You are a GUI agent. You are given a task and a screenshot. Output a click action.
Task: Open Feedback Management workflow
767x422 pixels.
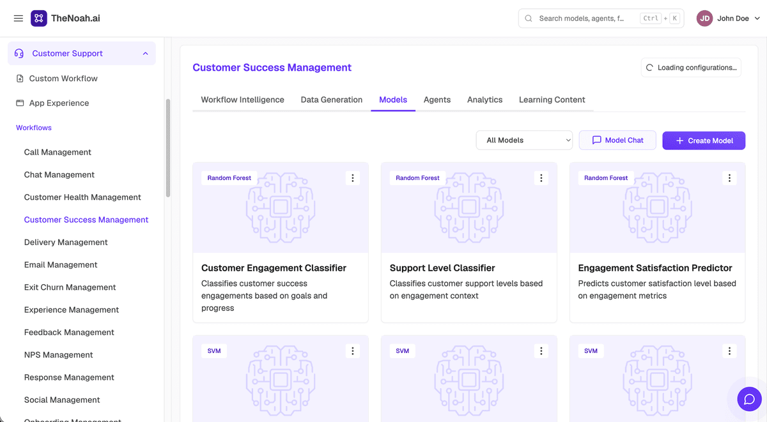click(x=69, y=333)
